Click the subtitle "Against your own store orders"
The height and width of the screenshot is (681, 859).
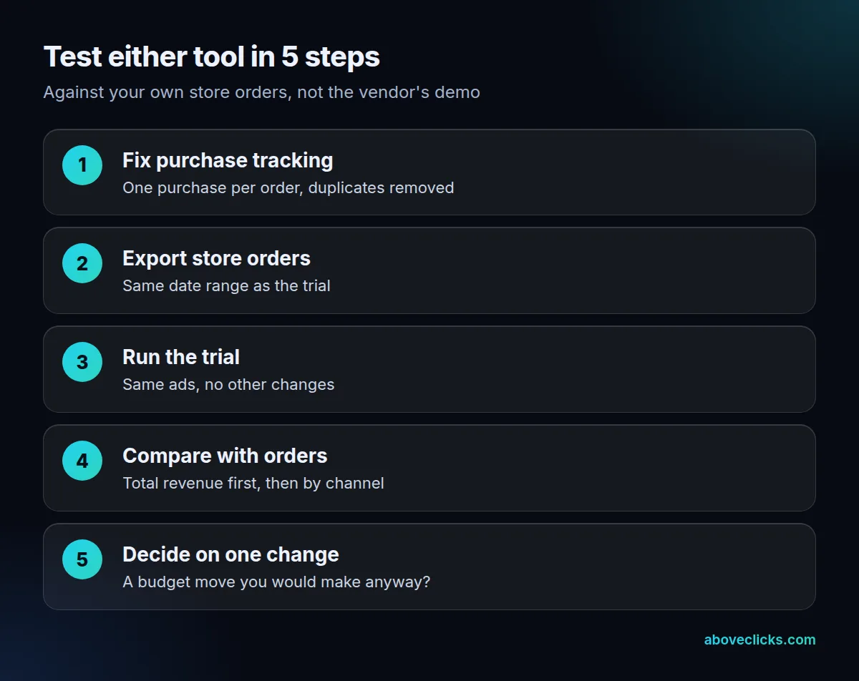tap(262, 92)
